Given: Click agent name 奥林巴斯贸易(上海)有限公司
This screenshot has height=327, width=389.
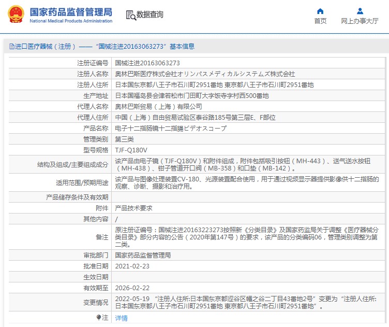Looking at the screenshot, I should (158, 107).
